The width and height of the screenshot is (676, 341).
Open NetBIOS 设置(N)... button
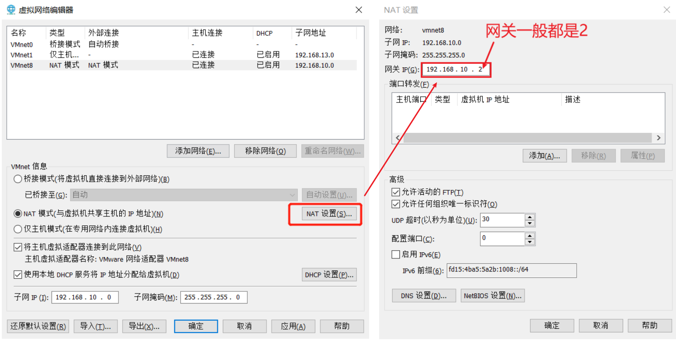(x=493, y=296)
